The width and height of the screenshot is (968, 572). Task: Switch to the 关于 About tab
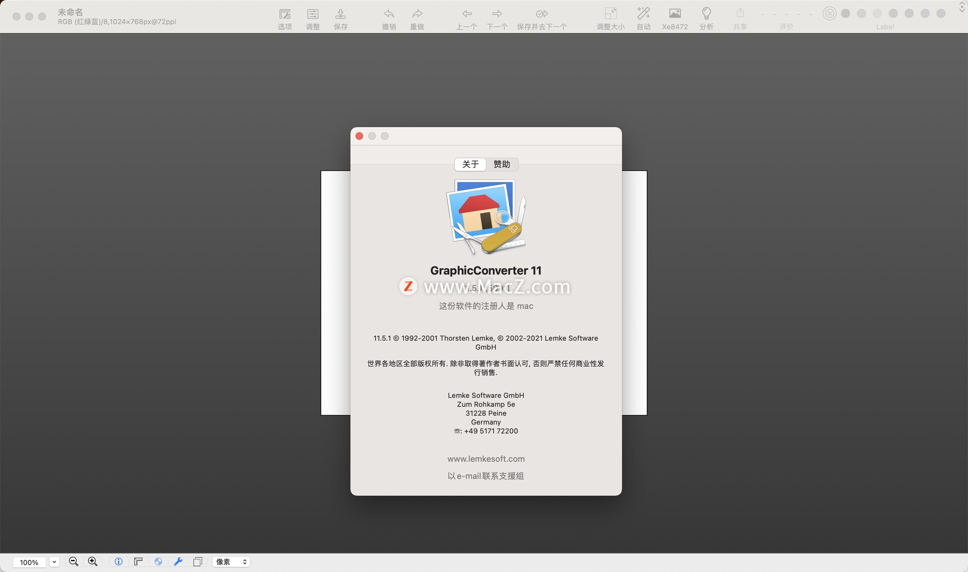470,164
